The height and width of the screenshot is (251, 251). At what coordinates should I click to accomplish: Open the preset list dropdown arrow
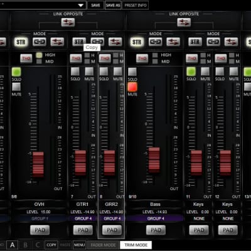pos(81,6)
